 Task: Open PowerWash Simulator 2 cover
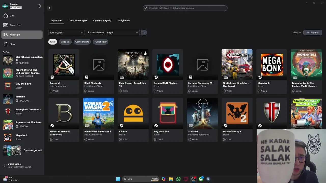pyautogui.click(x=98, y=113)
